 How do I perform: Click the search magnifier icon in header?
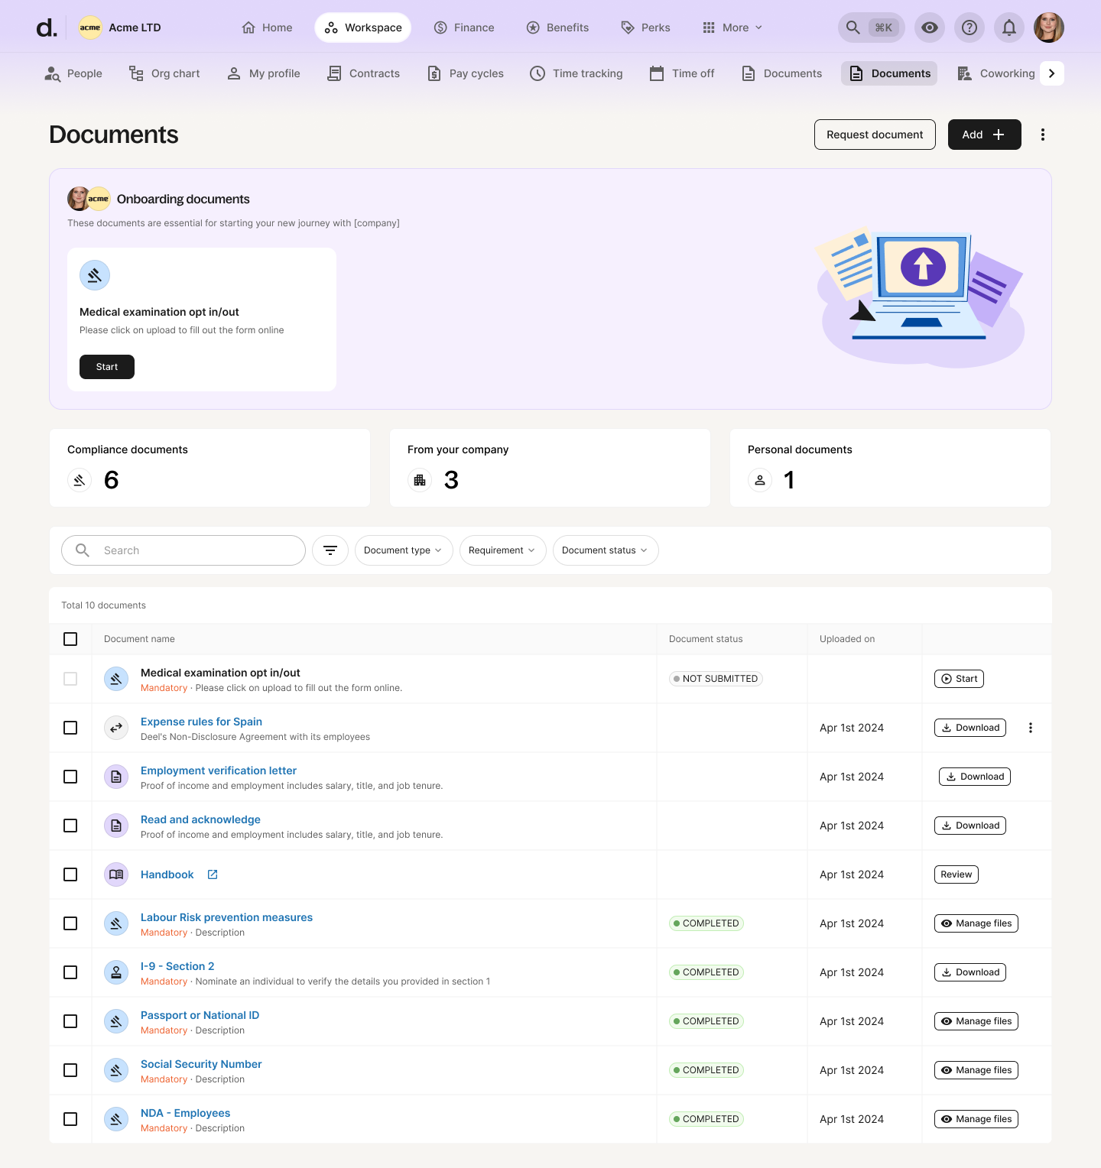(853, 28)
